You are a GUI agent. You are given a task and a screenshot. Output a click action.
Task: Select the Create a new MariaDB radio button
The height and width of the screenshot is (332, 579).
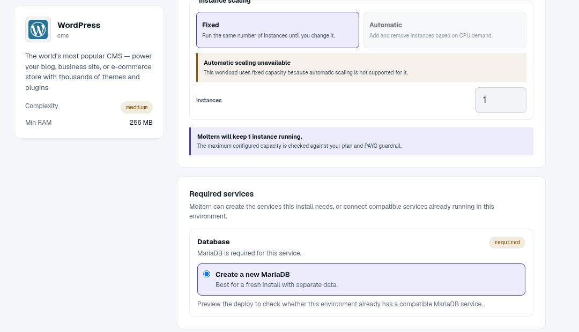pyautogui.click(x=207, y=274)
